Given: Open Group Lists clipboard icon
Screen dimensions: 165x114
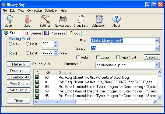Looking at the screenshot, I should [x=81, y=19].
